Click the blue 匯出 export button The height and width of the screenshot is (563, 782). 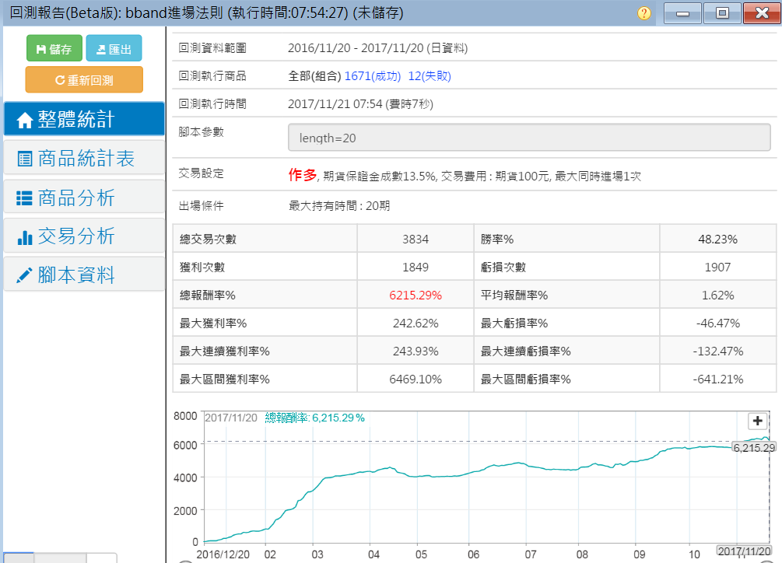[114, 49]
